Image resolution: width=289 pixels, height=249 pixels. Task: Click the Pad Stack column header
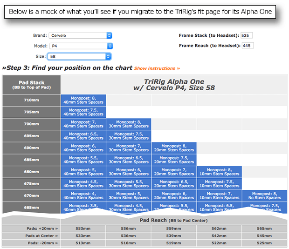click(31, 85)
